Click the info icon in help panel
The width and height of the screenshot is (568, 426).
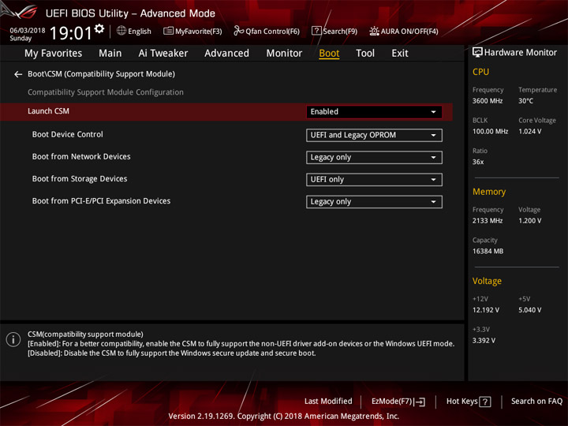pyautogui.click(x=13, y=339)
